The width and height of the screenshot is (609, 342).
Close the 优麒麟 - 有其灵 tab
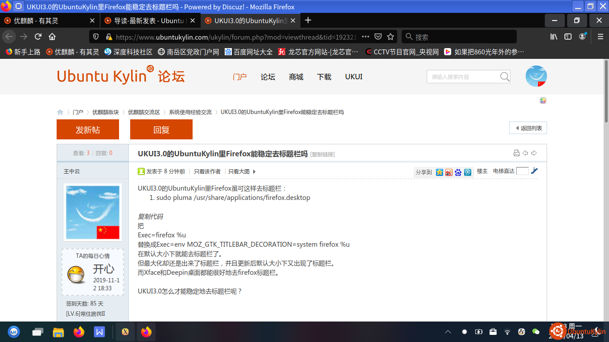(x=92, y=20)
